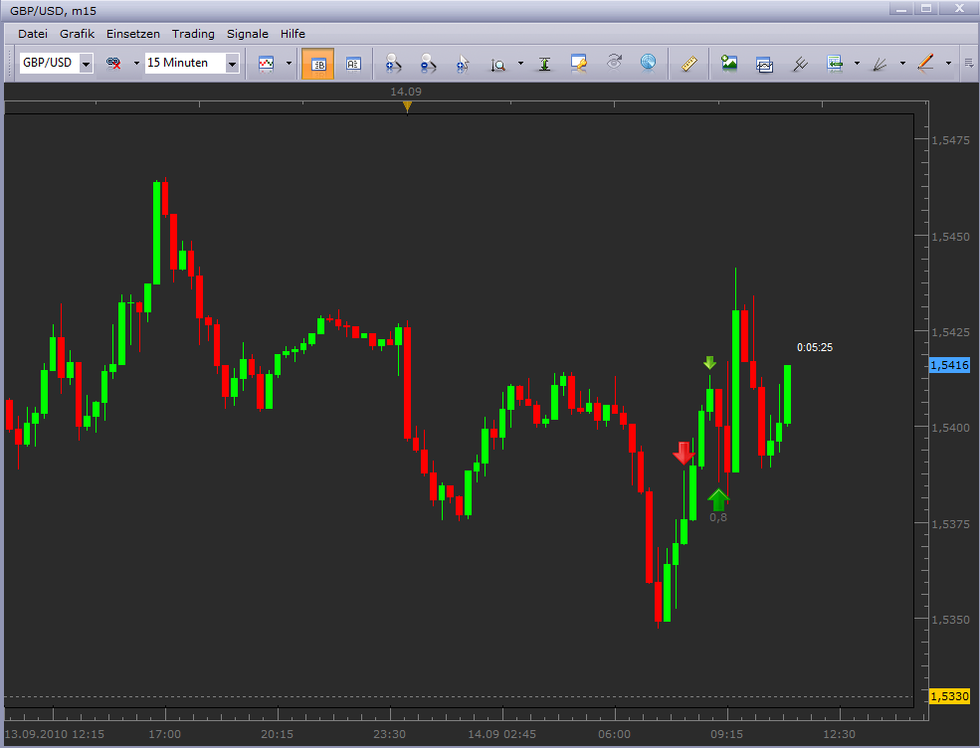The height and width of the screenshot is (748, 980).
Task: Click the 1,5350 price axis label
Action: (950, 620)
